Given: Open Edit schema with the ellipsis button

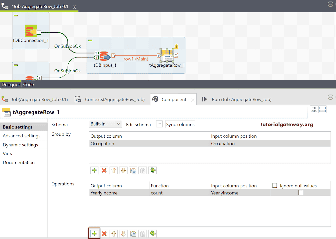Looking at the screenshot, I should 160,124.
